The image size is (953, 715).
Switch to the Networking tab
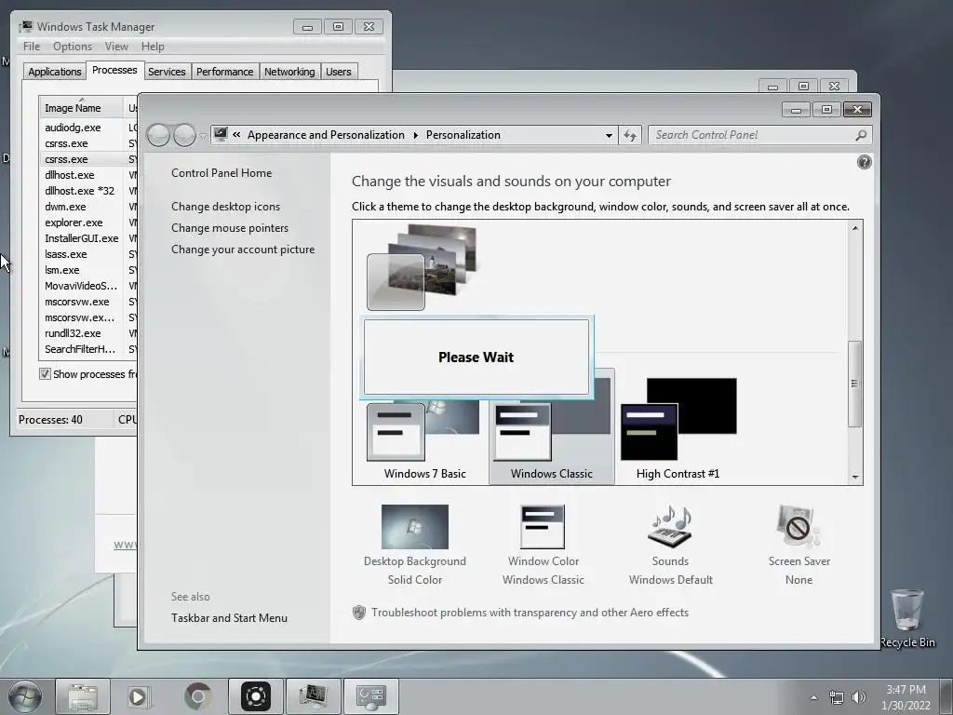290,71
